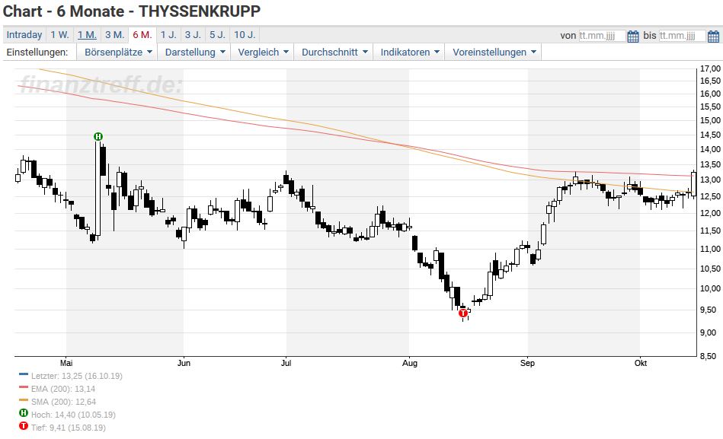Open Vergleich dropdown menu

pos(262,52)
